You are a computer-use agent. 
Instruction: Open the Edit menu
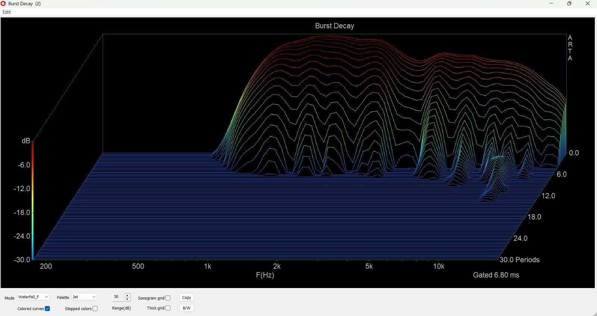pyautogui.click(x=7, y=12)
